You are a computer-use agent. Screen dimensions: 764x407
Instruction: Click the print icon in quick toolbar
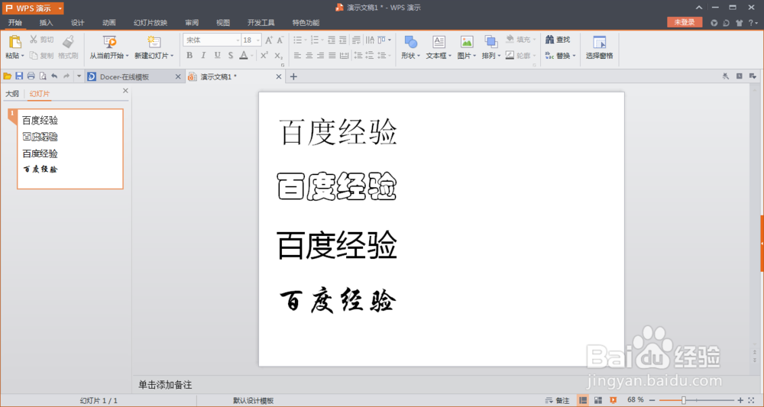[31, 76]
